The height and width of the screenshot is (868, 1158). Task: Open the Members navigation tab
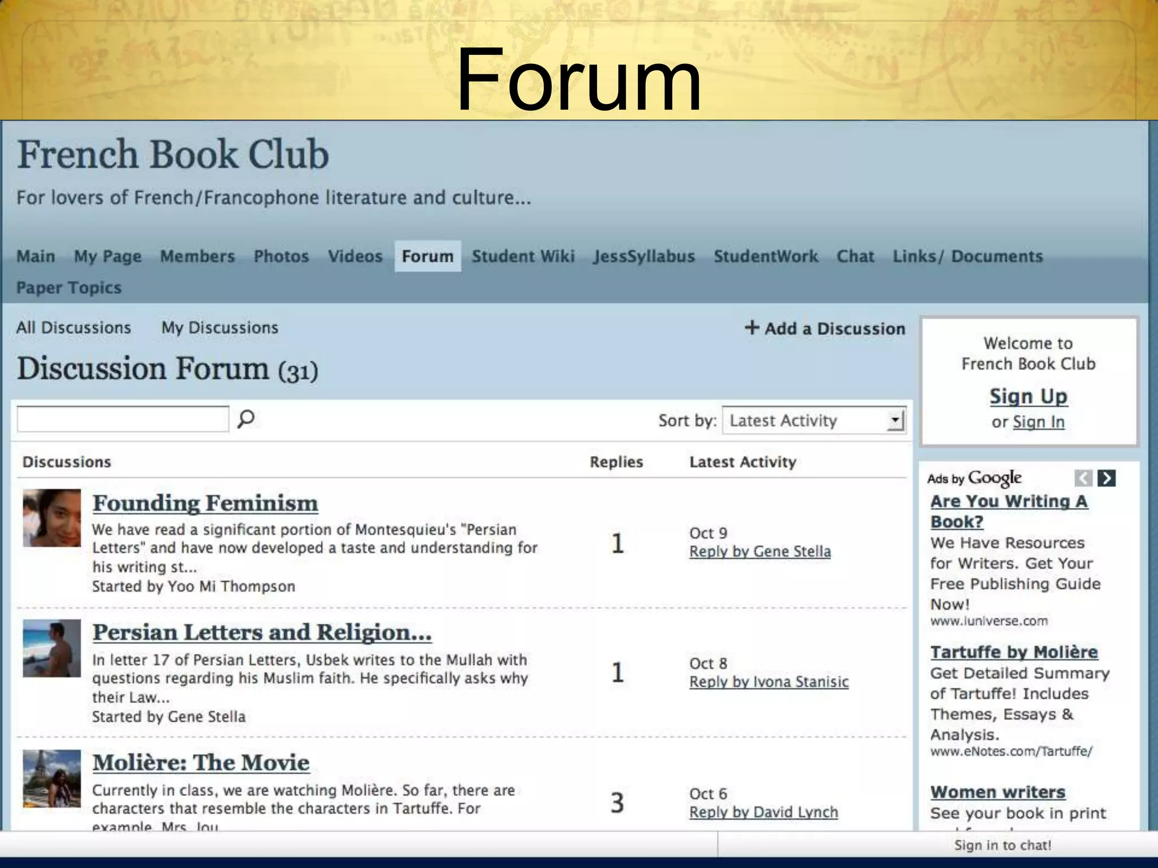tap(197, 257)
